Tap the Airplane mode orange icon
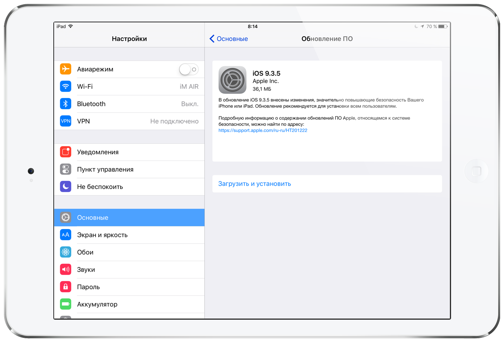Screen dimensions: 504x344 pyautogui.click(x=66, y=69)
